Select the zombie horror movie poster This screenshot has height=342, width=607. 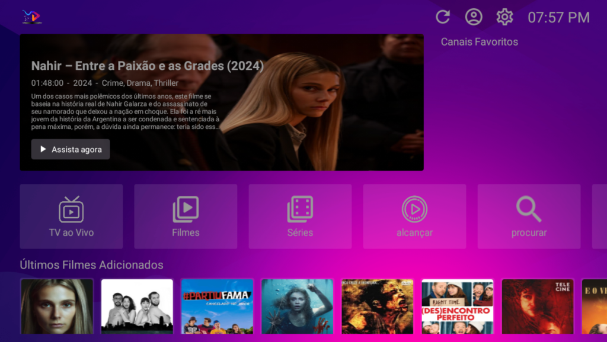point(377,306)
